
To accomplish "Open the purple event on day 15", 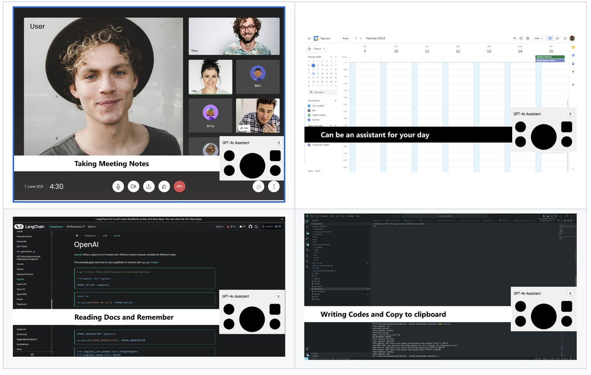I will [x=550, y=60].
